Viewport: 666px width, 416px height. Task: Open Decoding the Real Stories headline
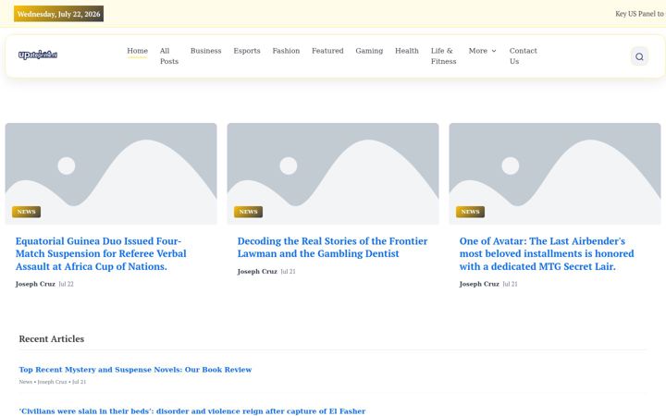click(332, 248)
